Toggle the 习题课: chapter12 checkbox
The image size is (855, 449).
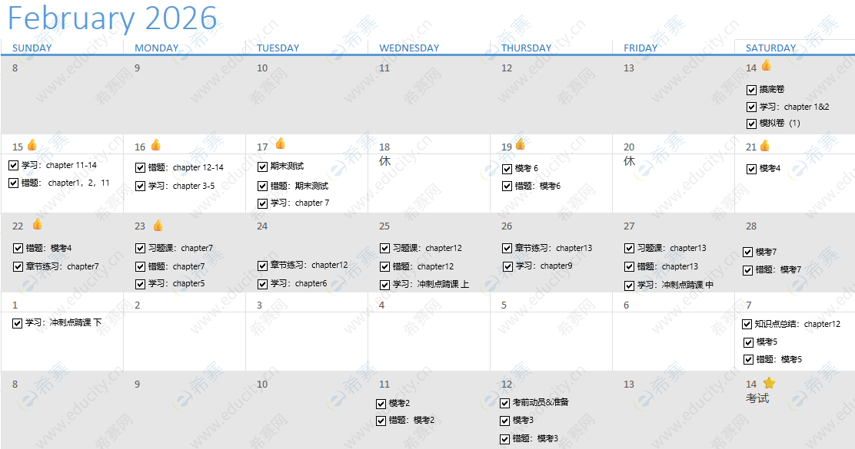coord(385,248)
